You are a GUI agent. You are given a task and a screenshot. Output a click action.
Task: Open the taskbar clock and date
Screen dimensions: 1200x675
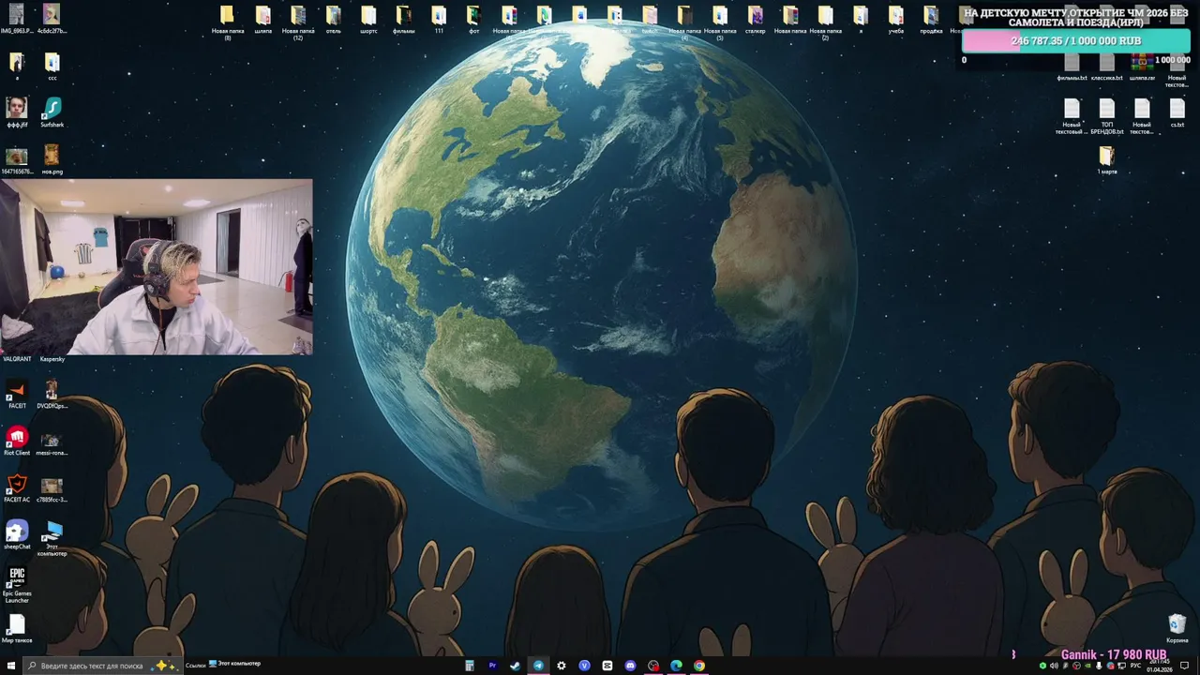point(1160,666)
